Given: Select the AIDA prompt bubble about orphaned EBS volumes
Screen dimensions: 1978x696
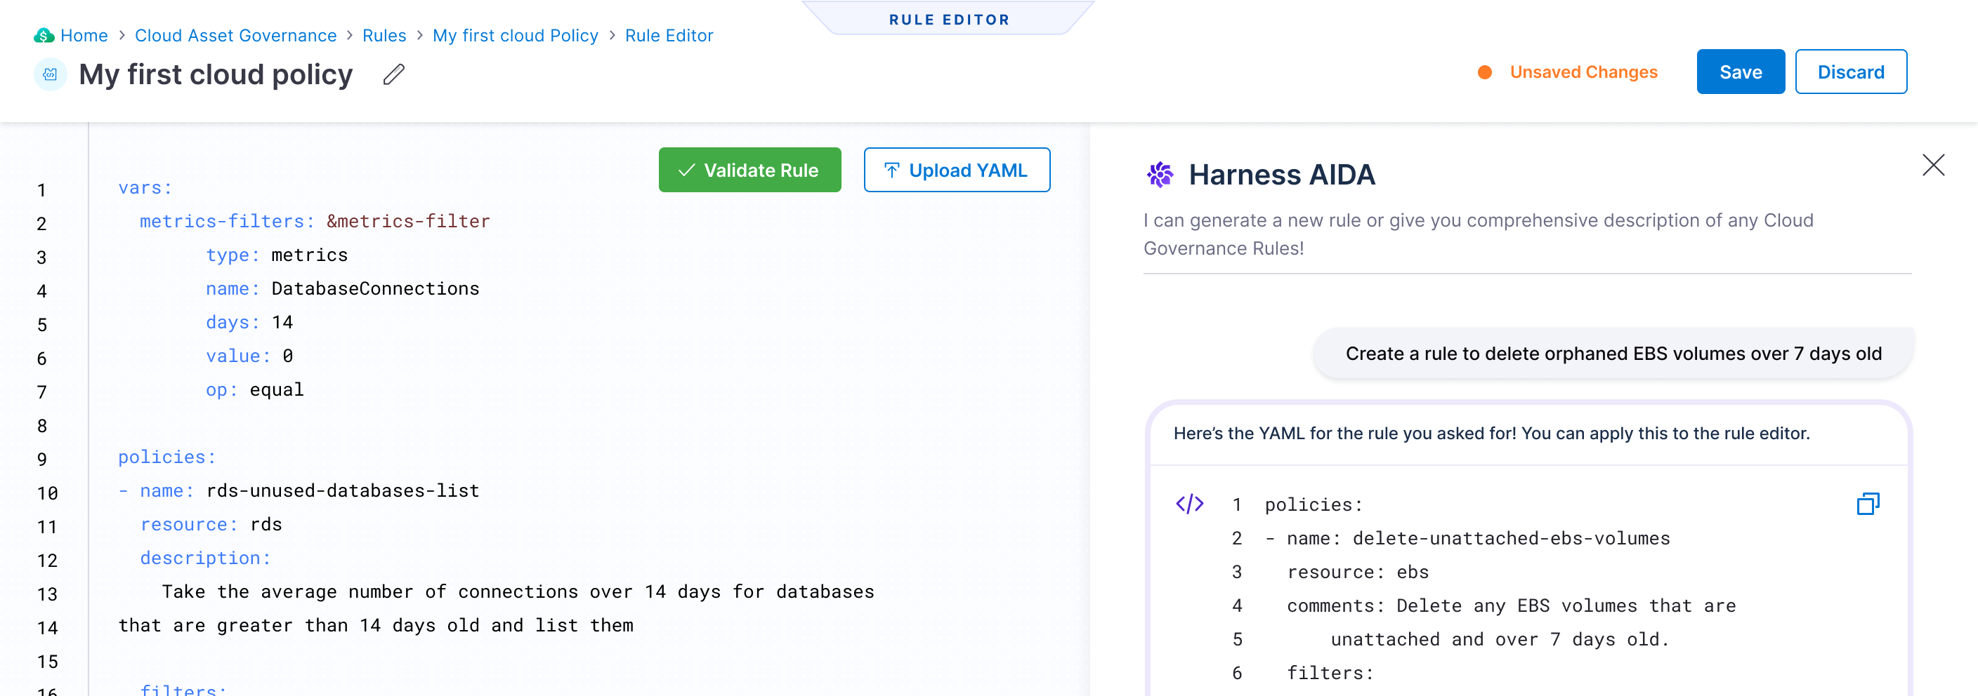Looking at the screenshot, I should pos(1613,354).
